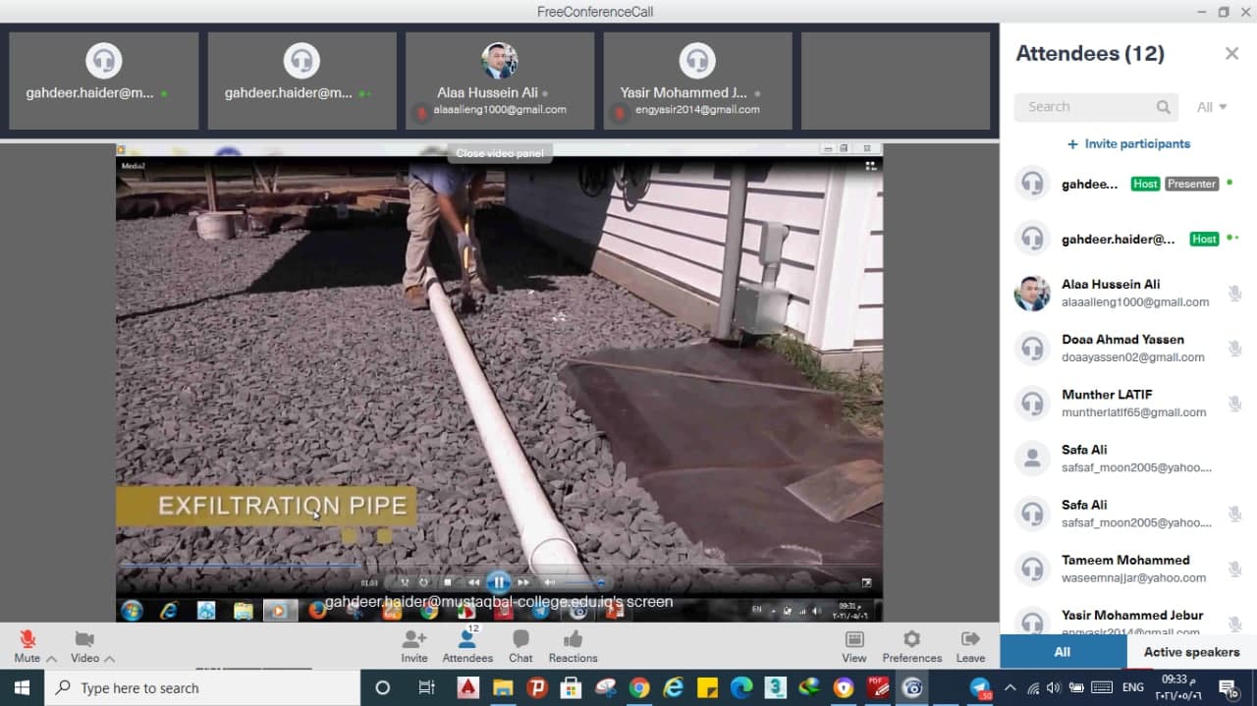Open the Reactions thumbs-up icon
Image resolution: width=1257 pixels, height=706 pixels.
click(573, 639)
